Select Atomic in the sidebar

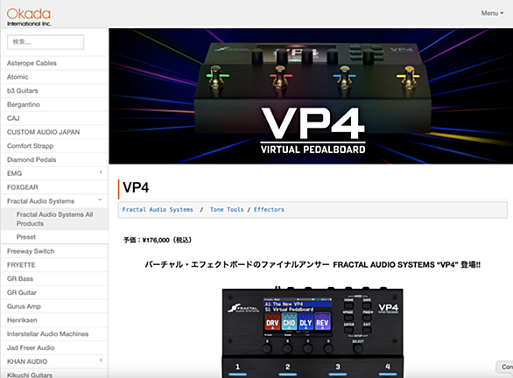point(18,77)
